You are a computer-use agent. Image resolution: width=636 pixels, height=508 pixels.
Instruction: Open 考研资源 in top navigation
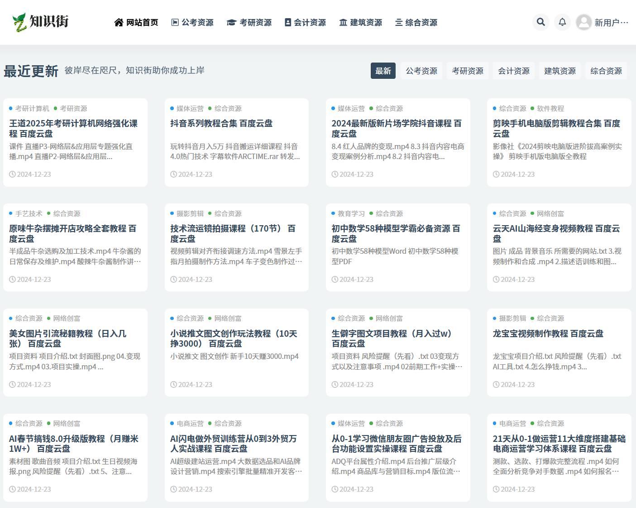(x=249, y=22)
